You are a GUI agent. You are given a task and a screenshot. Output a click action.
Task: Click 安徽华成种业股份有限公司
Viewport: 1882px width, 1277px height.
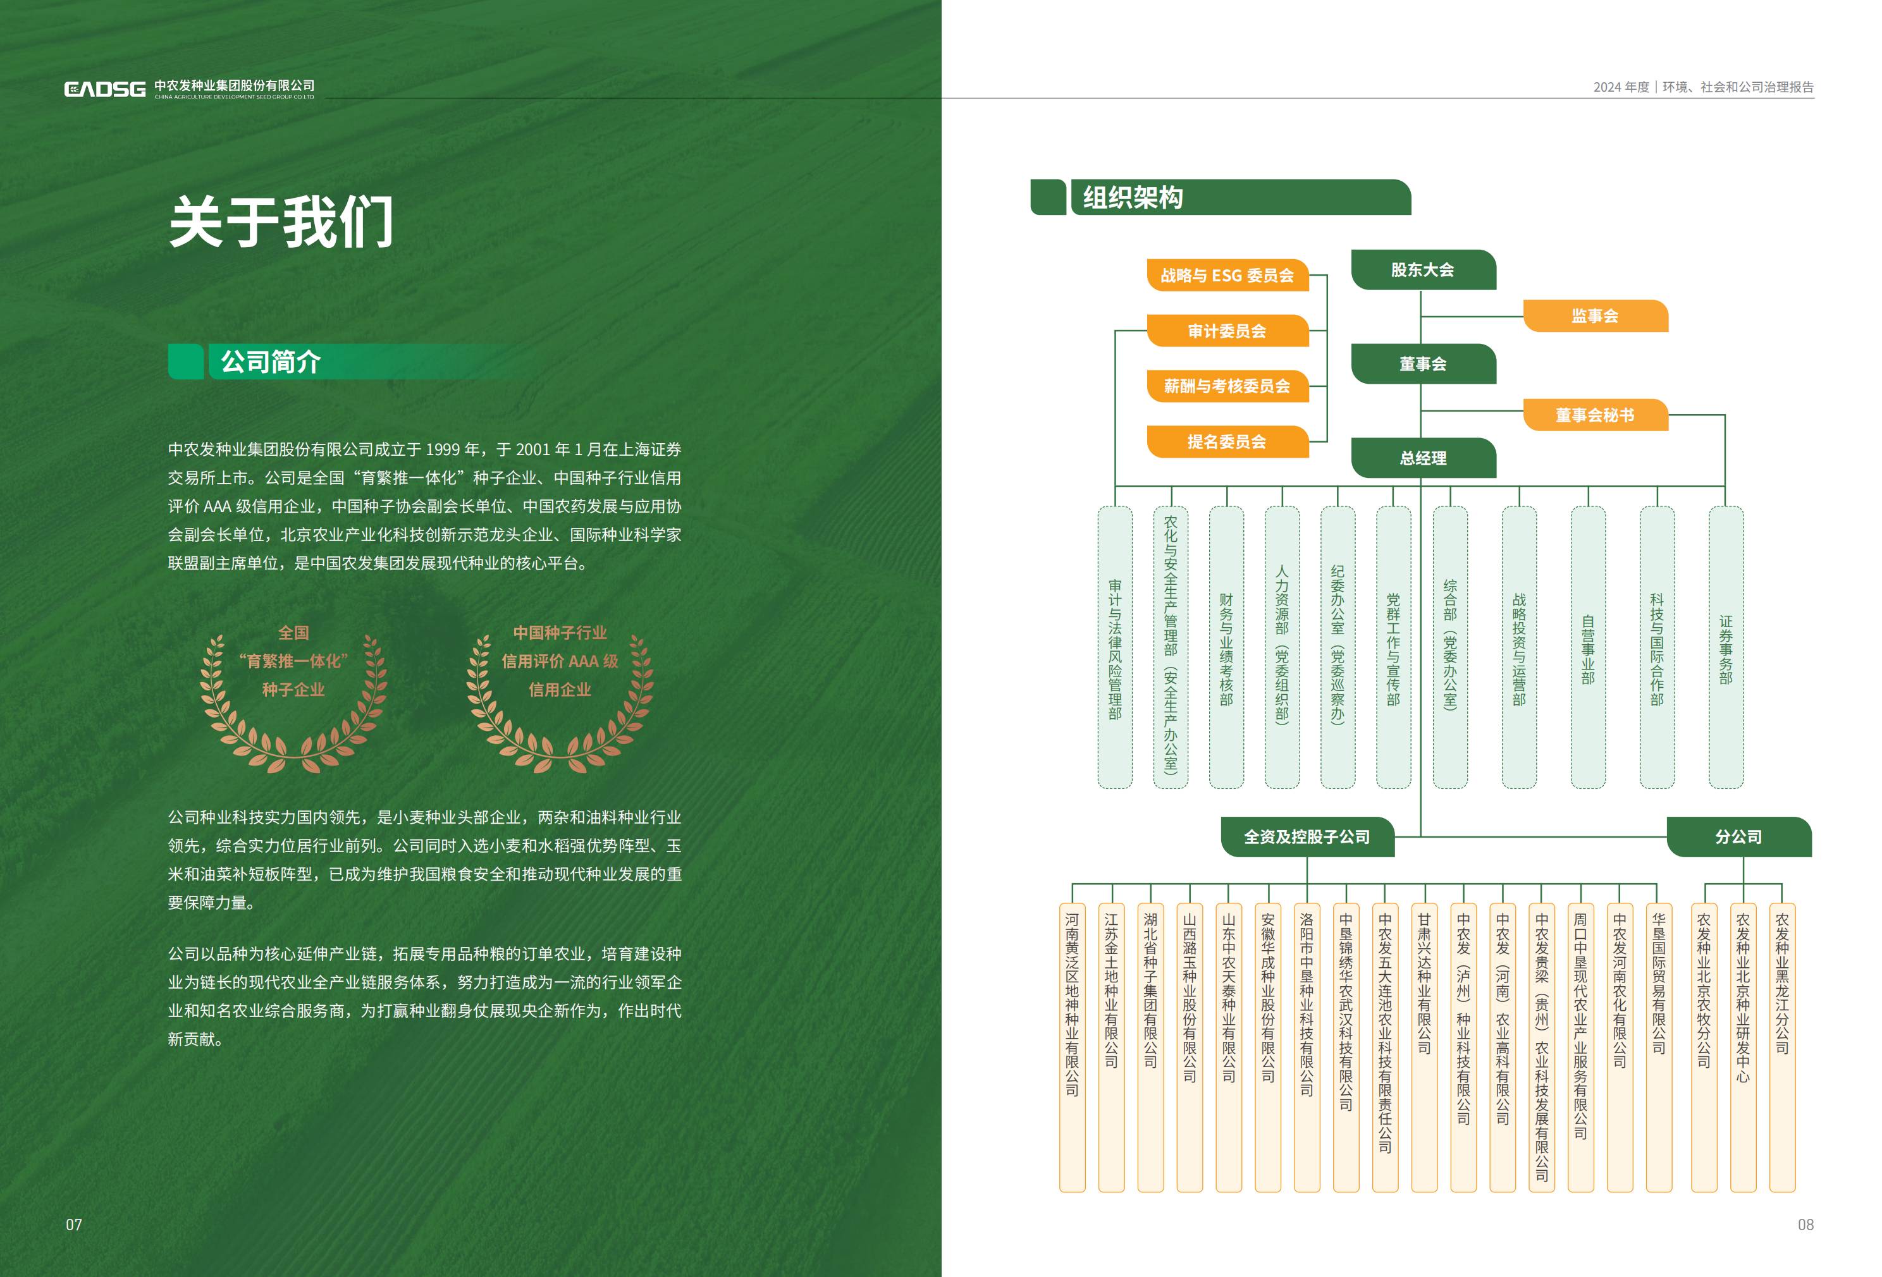(x=1268, y=1048)
